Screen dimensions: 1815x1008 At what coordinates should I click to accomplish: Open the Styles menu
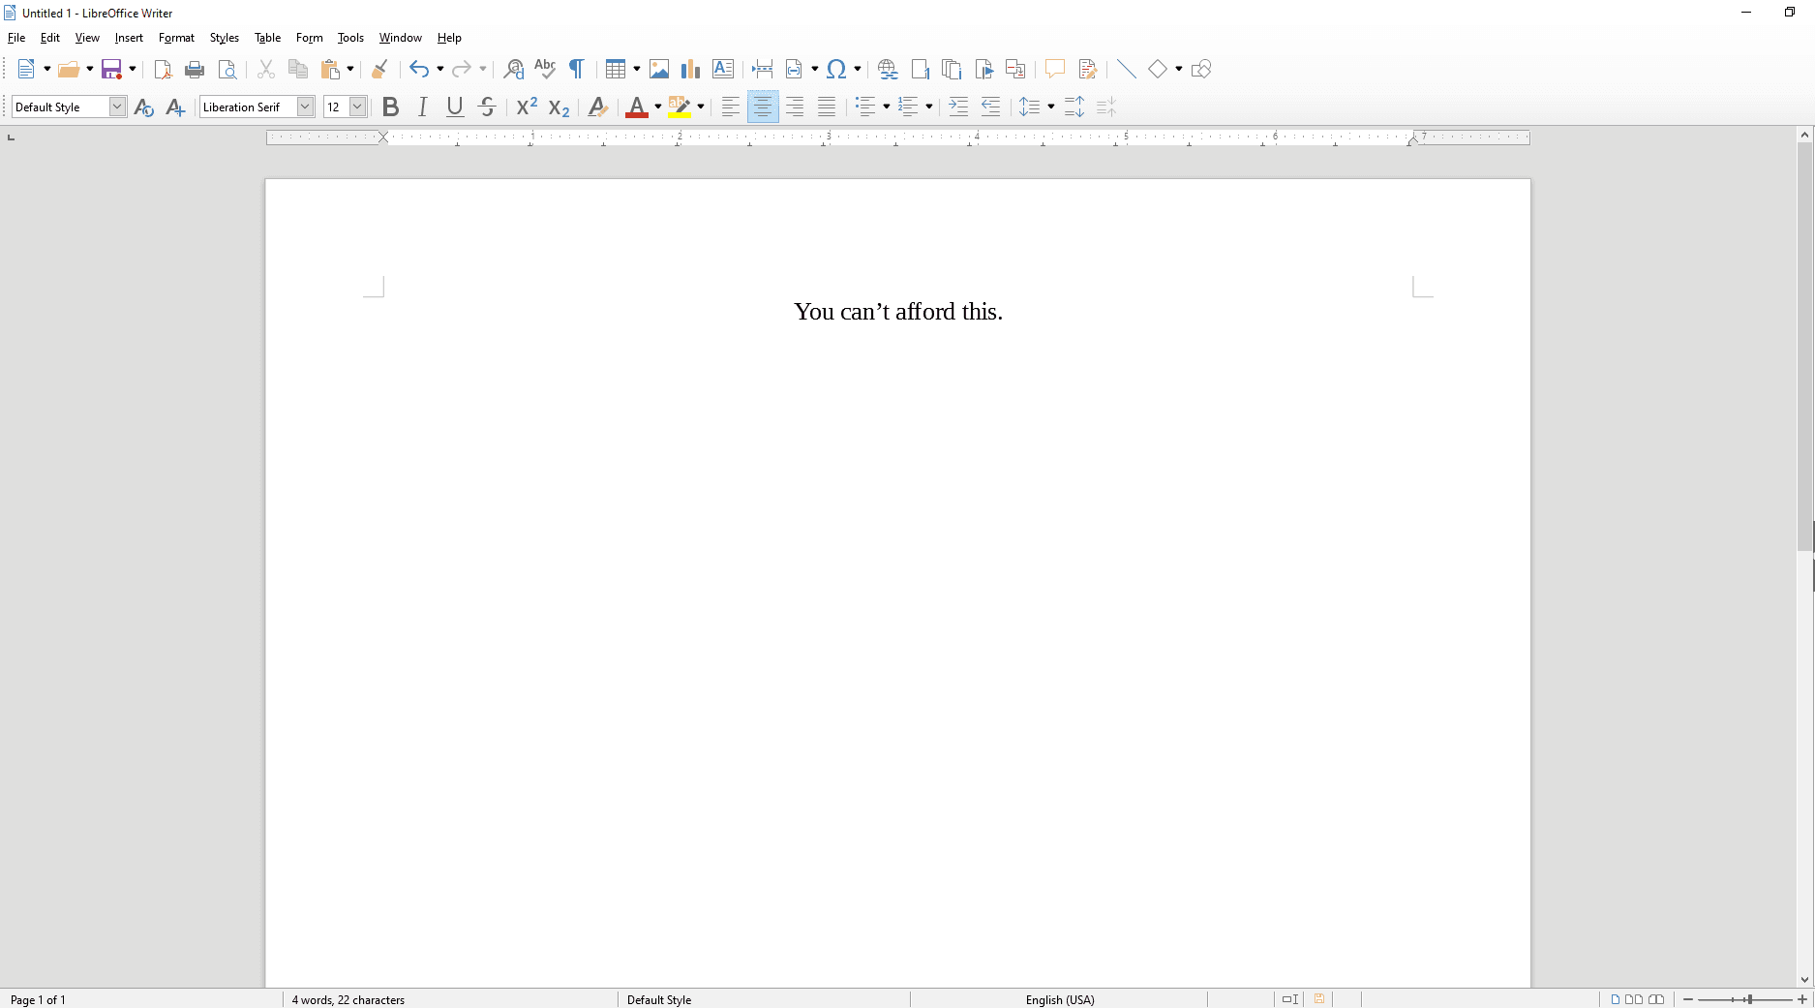(x=225, y=38)
